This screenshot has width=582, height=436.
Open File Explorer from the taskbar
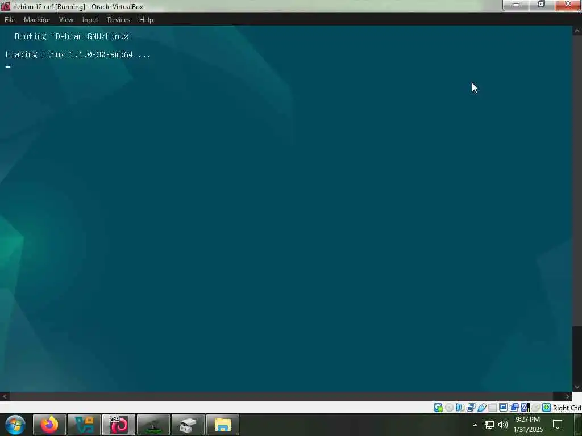(223, 425)
